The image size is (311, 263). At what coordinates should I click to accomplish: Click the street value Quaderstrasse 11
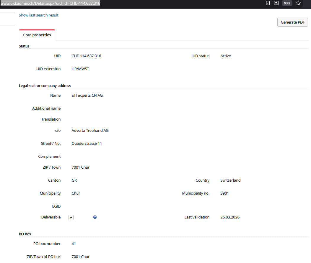87,143
